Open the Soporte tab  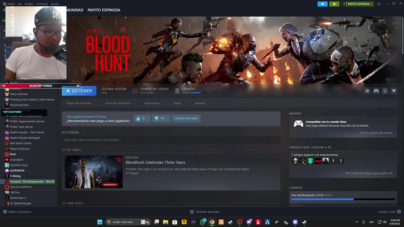pos(200,103)
